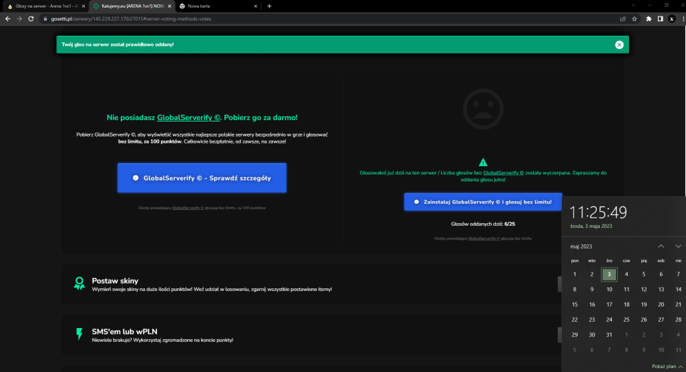Open GlobalServerify link in green warning text
Viewport: 686px width, 372px height.
coord(504,173)
